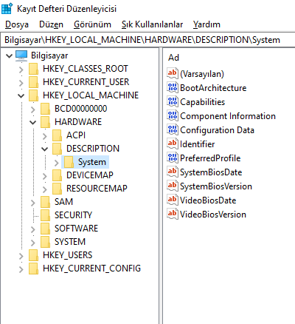Click the SECURITY folder icon

pos(45,215)
